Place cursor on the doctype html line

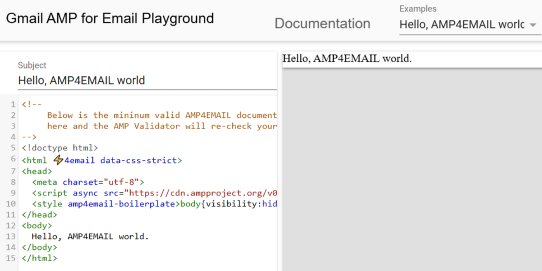point(60,148)
